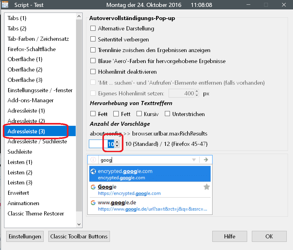The width and height of the screenshot is (293, 250).
Task: Click the app icon in the title bar
Action: click(x=5, y=4)
